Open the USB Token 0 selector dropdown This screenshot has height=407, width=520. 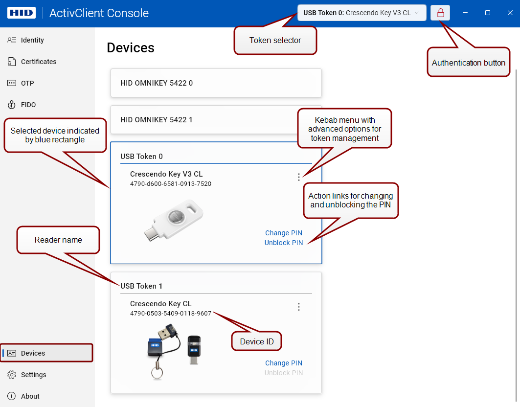pos(362,13)
